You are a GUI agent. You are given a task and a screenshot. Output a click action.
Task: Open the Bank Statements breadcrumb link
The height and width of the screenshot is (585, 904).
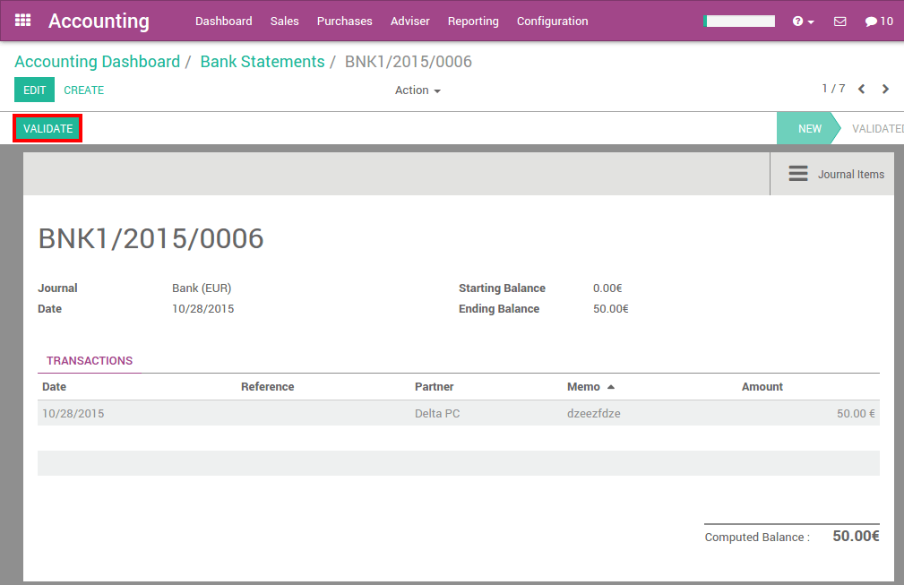262,61
